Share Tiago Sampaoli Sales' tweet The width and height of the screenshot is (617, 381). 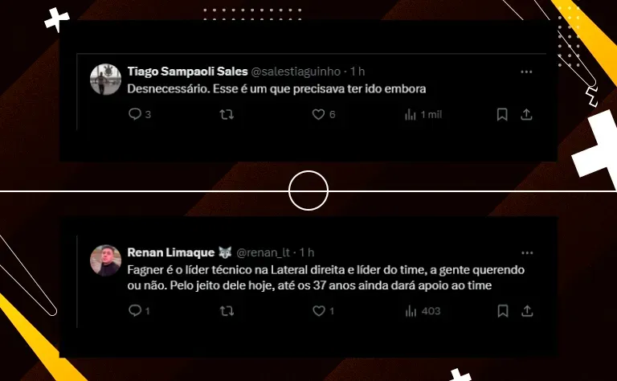tap(526, 114)
